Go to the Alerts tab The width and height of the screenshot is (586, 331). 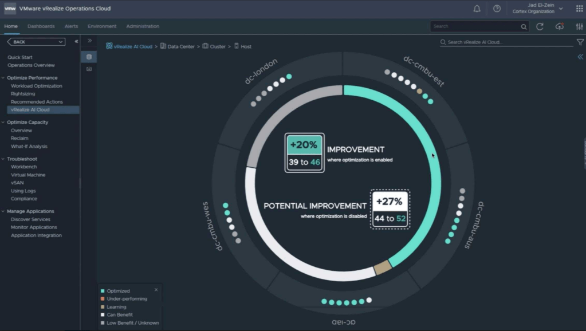coord(72,26)
